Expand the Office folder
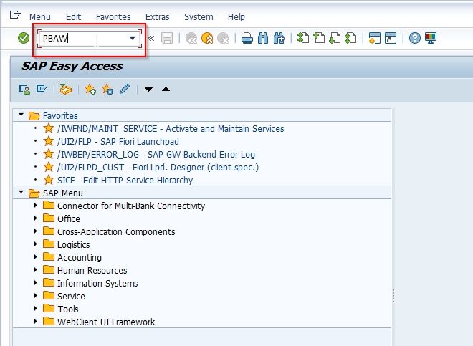473x346 pixels. pos(36,218)
